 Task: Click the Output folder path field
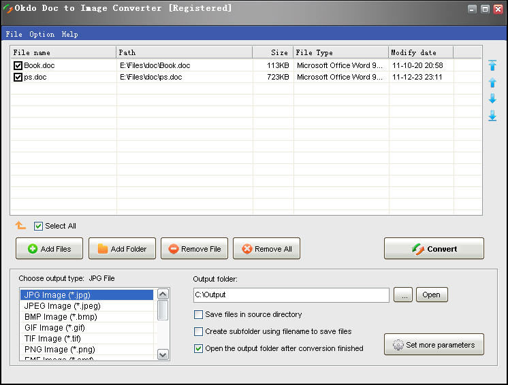coord(291,295)
